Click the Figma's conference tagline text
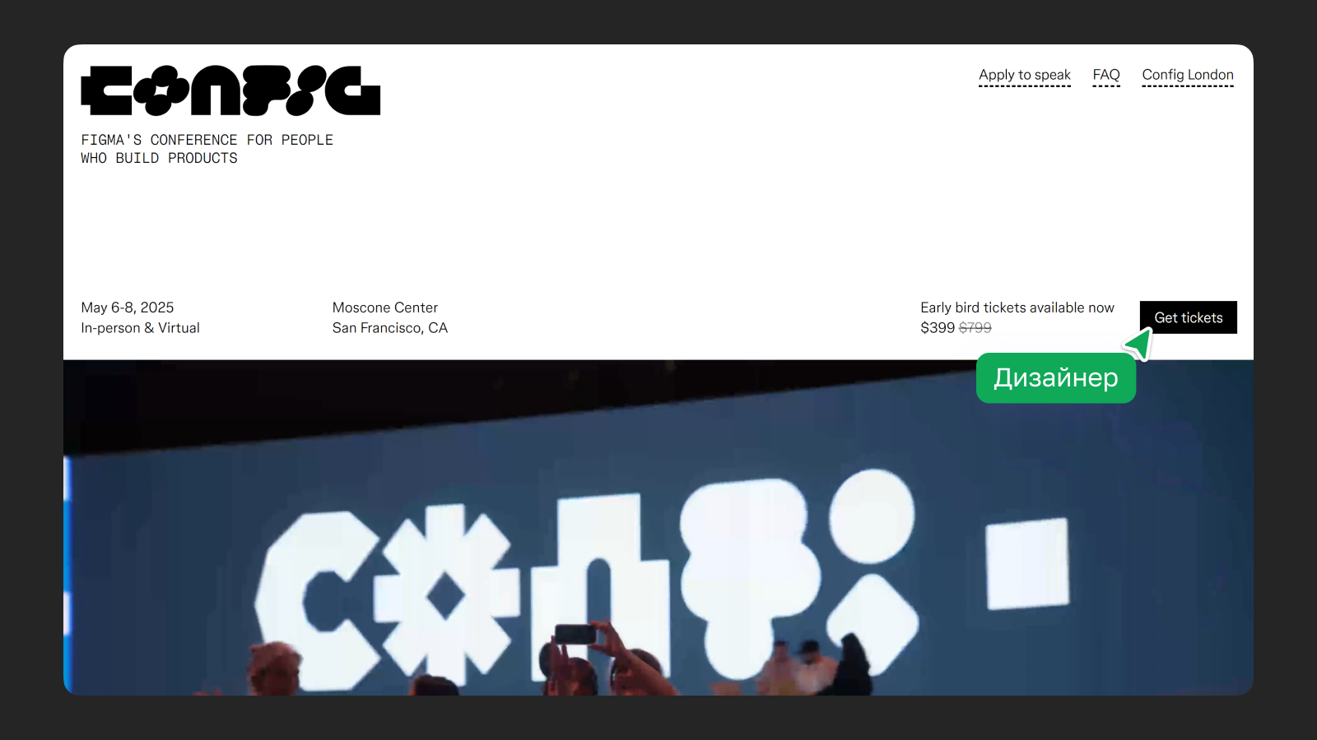The image size is (1317, 740). coord(207,149)
